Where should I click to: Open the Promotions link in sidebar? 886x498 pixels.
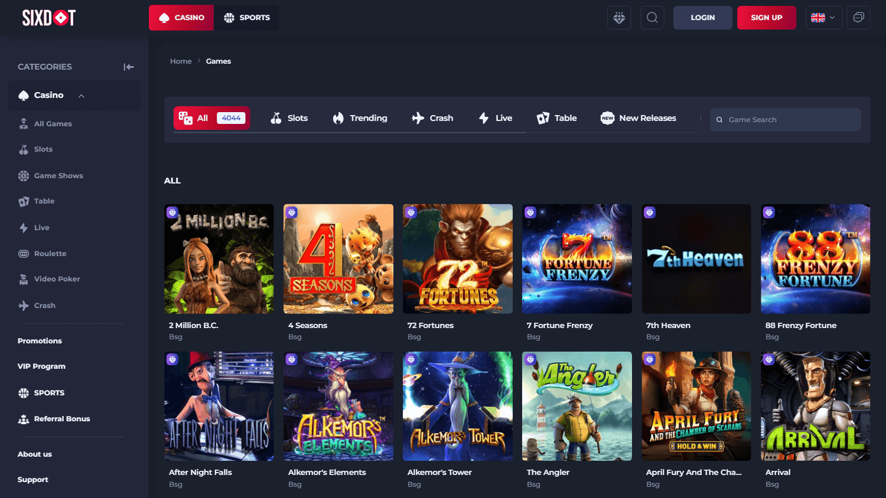tap(40, 341)
